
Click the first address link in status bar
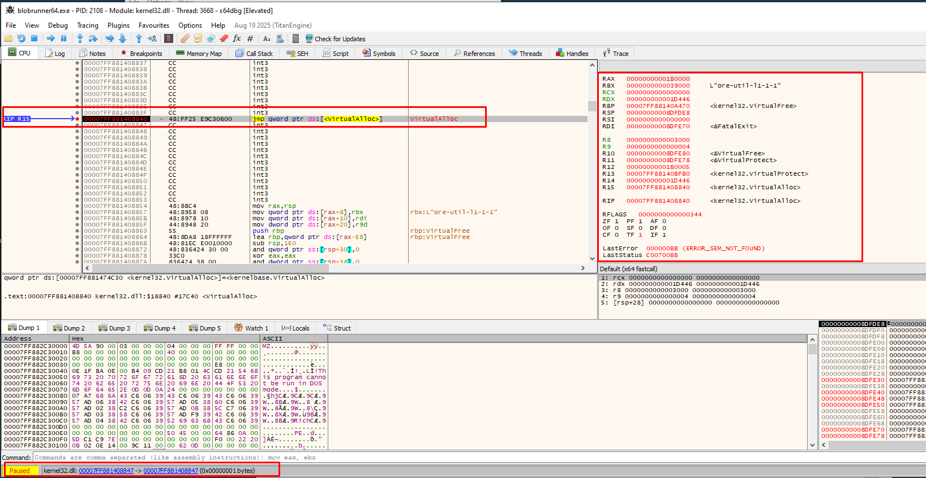pos(106,471)
